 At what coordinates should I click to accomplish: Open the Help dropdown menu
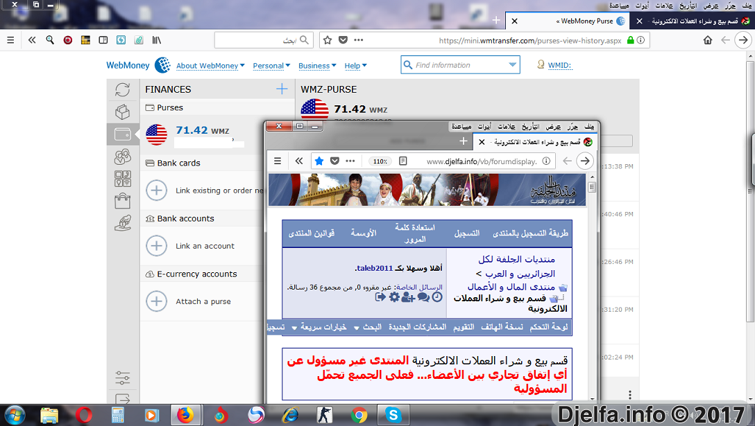tap(356, 66)
